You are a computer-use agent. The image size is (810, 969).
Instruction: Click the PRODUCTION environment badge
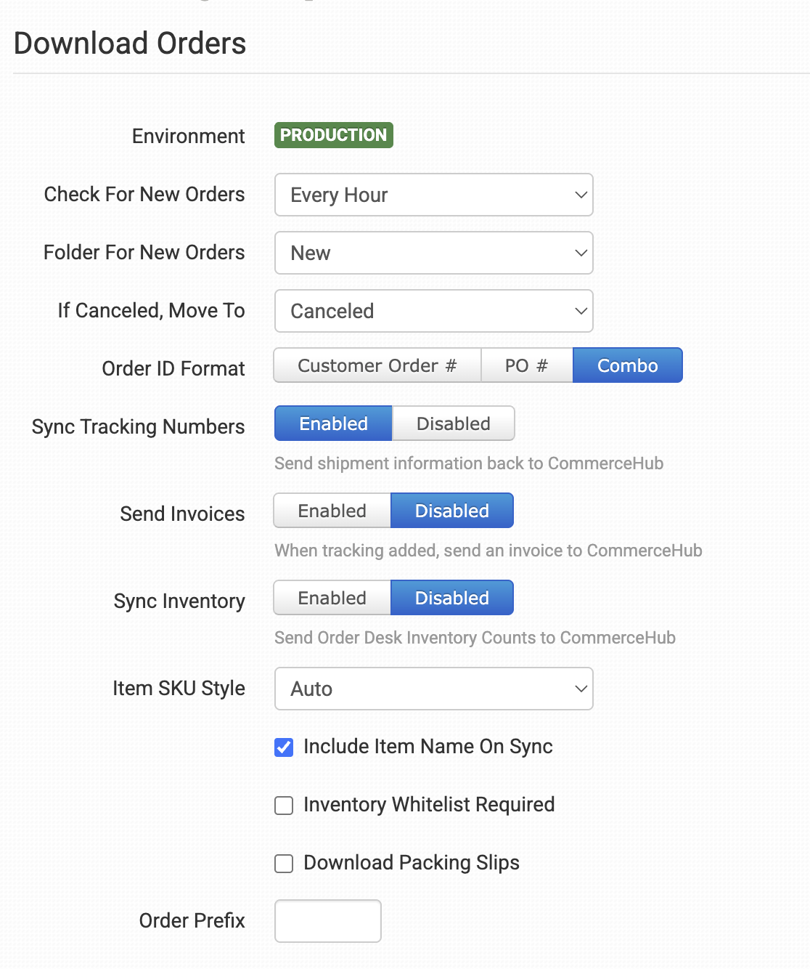tap(333, 135)
